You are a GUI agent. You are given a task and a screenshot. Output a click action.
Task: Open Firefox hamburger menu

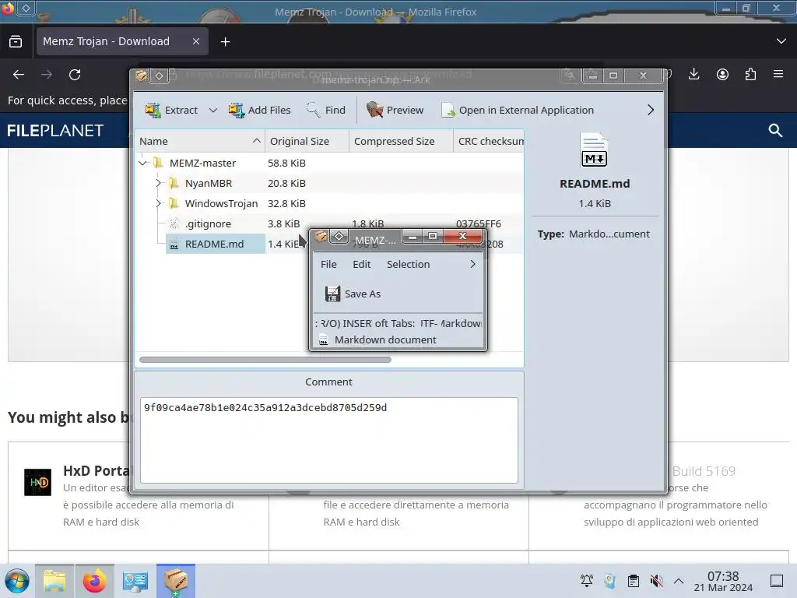pyautogui.click(x=778, y=74)
